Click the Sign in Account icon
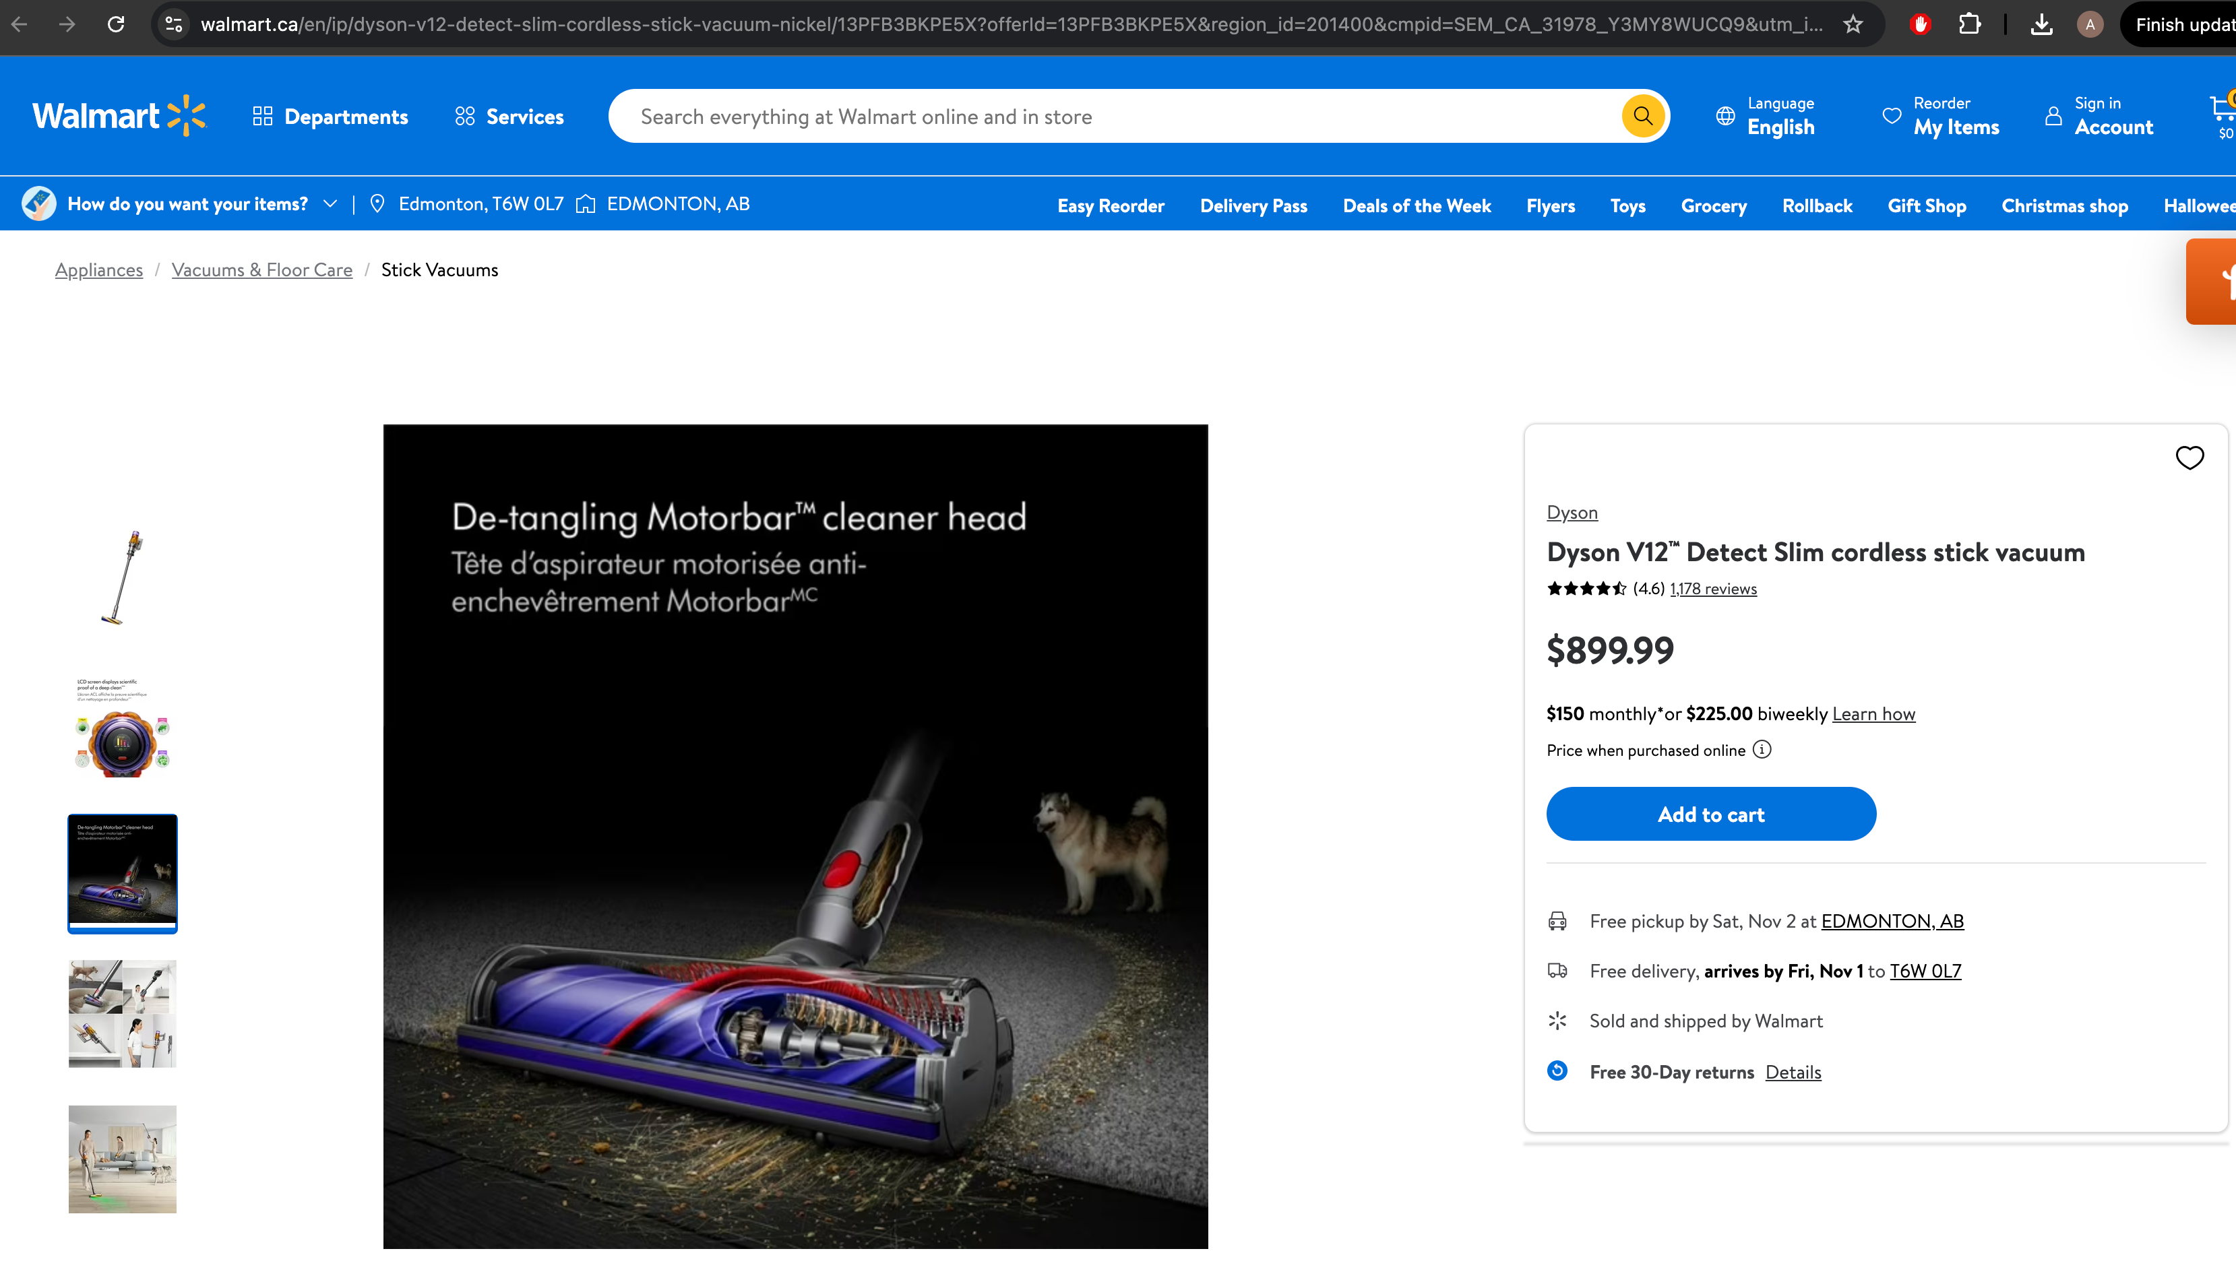2236x1280 pixels. coord(2054,115)
